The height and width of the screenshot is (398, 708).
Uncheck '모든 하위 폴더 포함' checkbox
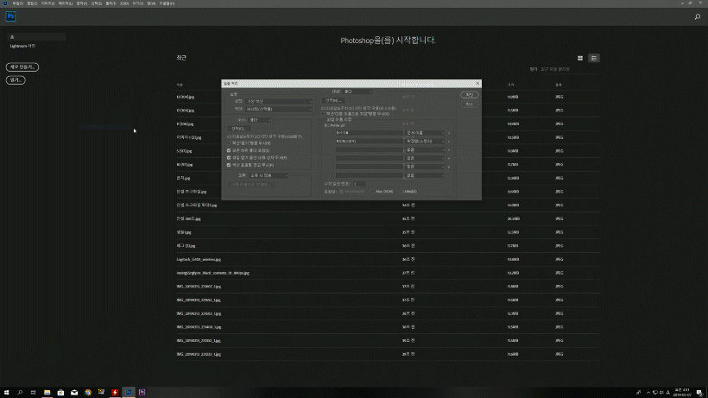(229, 150)
